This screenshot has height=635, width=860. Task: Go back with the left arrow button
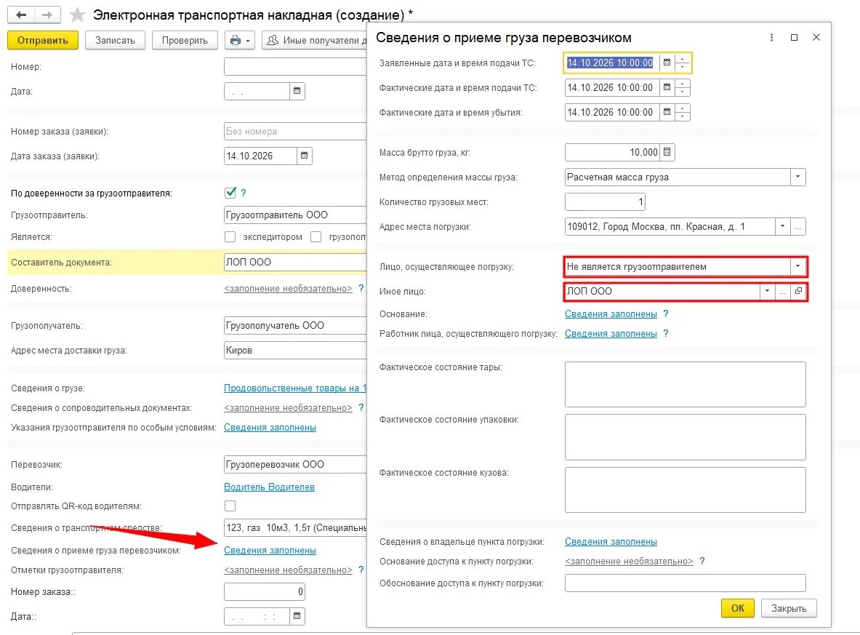point(21,15)
